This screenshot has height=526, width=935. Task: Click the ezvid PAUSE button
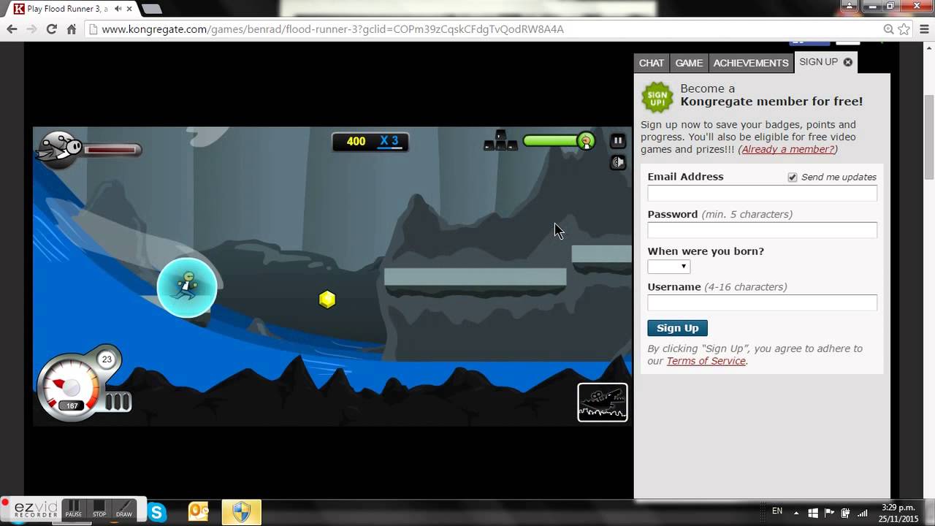click(73, 509)
